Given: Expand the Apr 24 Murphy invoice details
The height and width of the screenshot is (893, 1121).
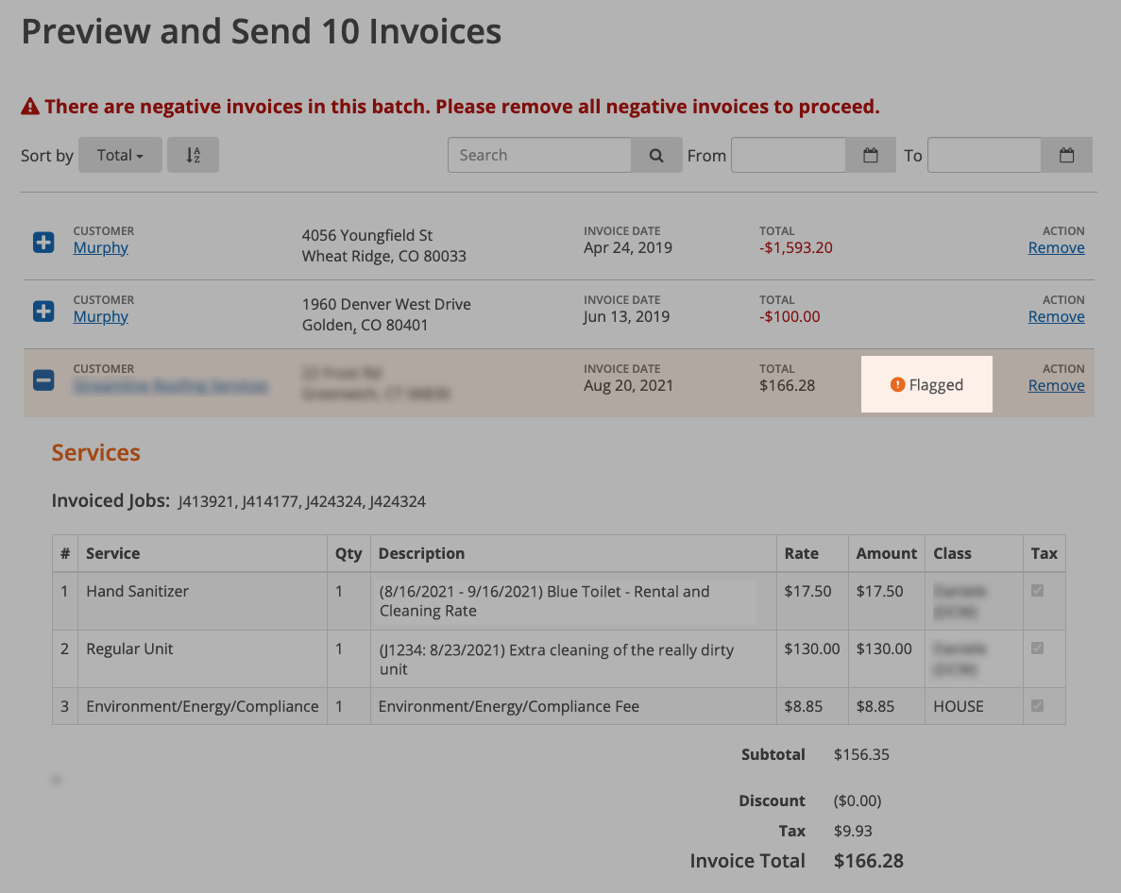Looking at the screenshot, I should (42, 243).
